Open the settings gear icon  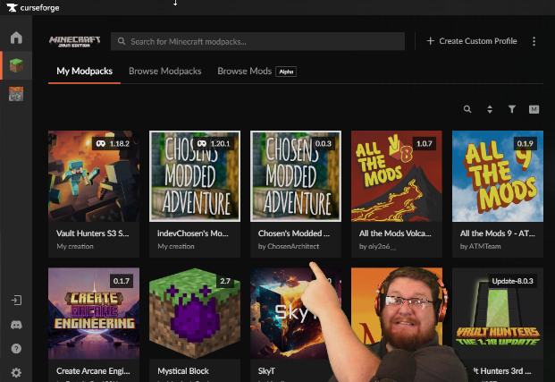[16, 372]
